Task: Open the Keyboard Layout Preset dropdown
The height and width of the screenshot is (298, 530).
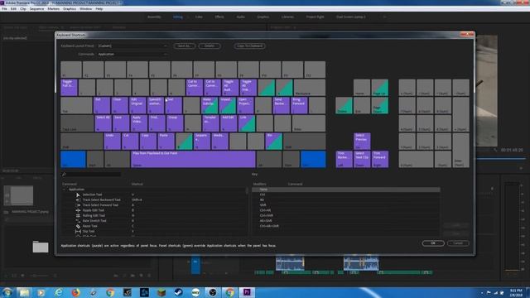Action: tap(132, 46)
